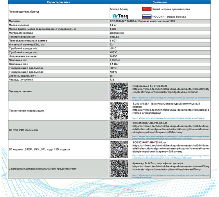Select the алюминий value
This screenshot has height=197, width=219.
(117, 33)
